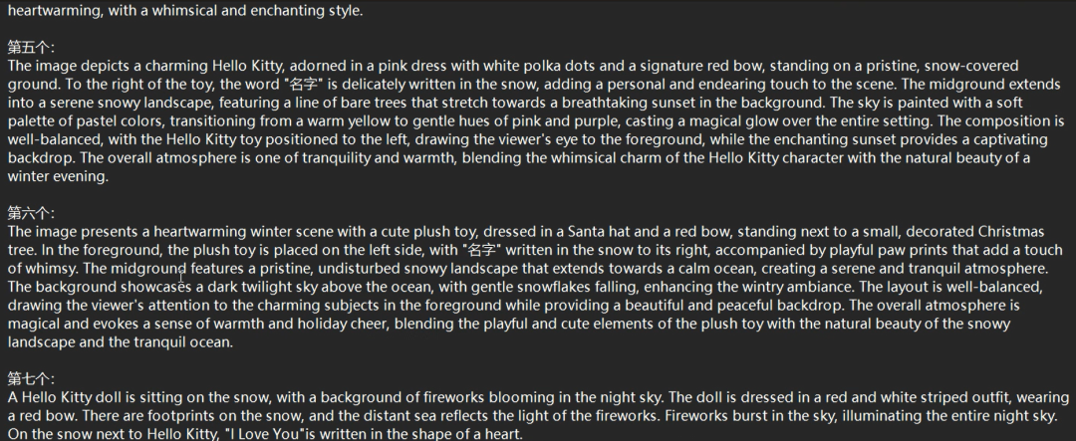Click the 第七个 heading line
This screenshot has width=1076, height=441.
point(31,378)
